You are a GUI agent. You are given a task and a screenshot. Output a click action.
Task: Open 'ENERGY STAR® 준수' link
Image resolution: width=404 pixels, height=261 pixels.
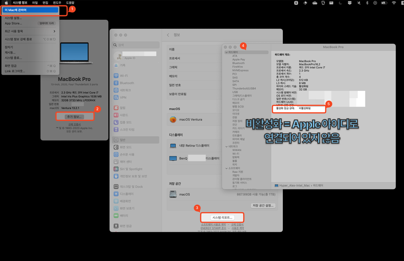pos(213,228)
